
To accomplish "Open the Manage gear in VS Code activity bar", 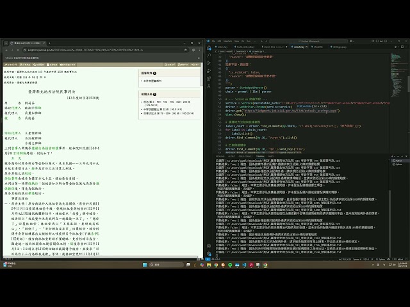I will pyautogui.click(x=209, y=253).
